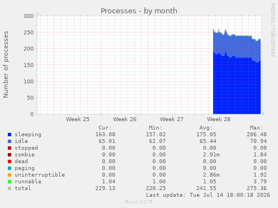Click idle maximum value 70.94
The width and height of the screenshot is (278, 208).
pos(258,141)
